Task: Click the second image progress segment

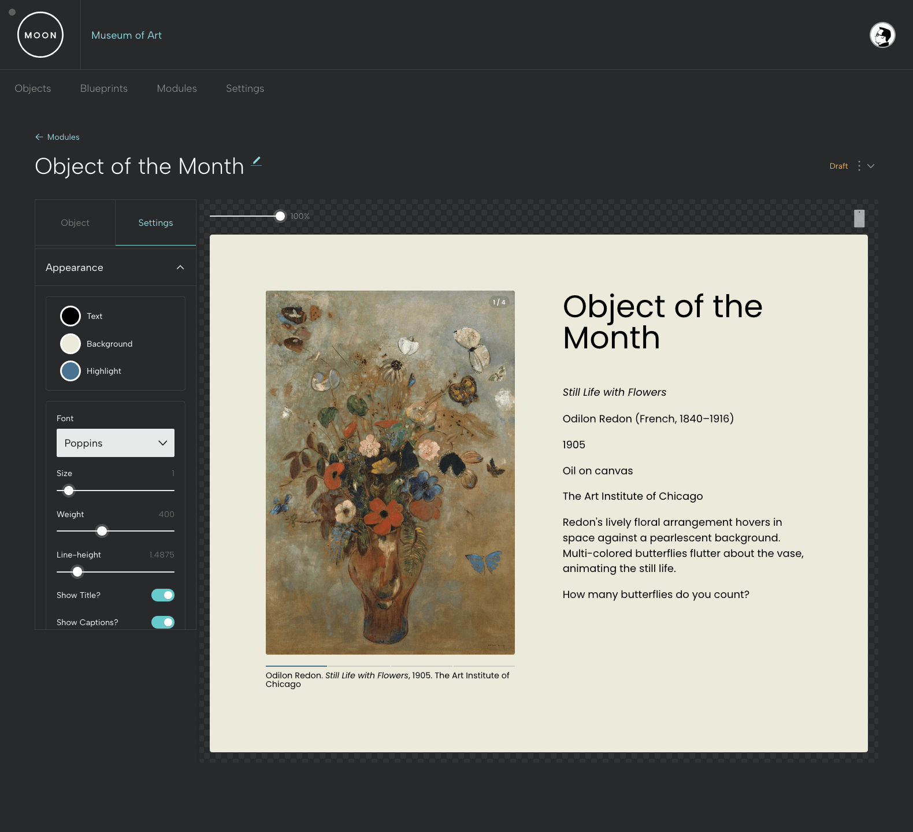Action: coord(359,666)
